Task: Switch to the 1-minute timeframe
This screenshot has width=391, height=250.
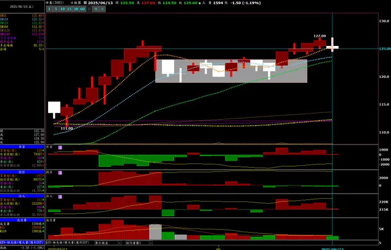Action: (49, 9)
